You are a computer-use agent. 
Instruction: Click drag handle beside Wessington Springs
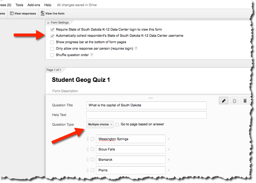point(87,139)
